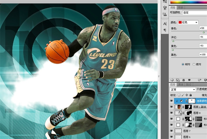Screen dimensions: 207x139
Task: Hide the 图层 8 layer
Action: coord(171,113)
